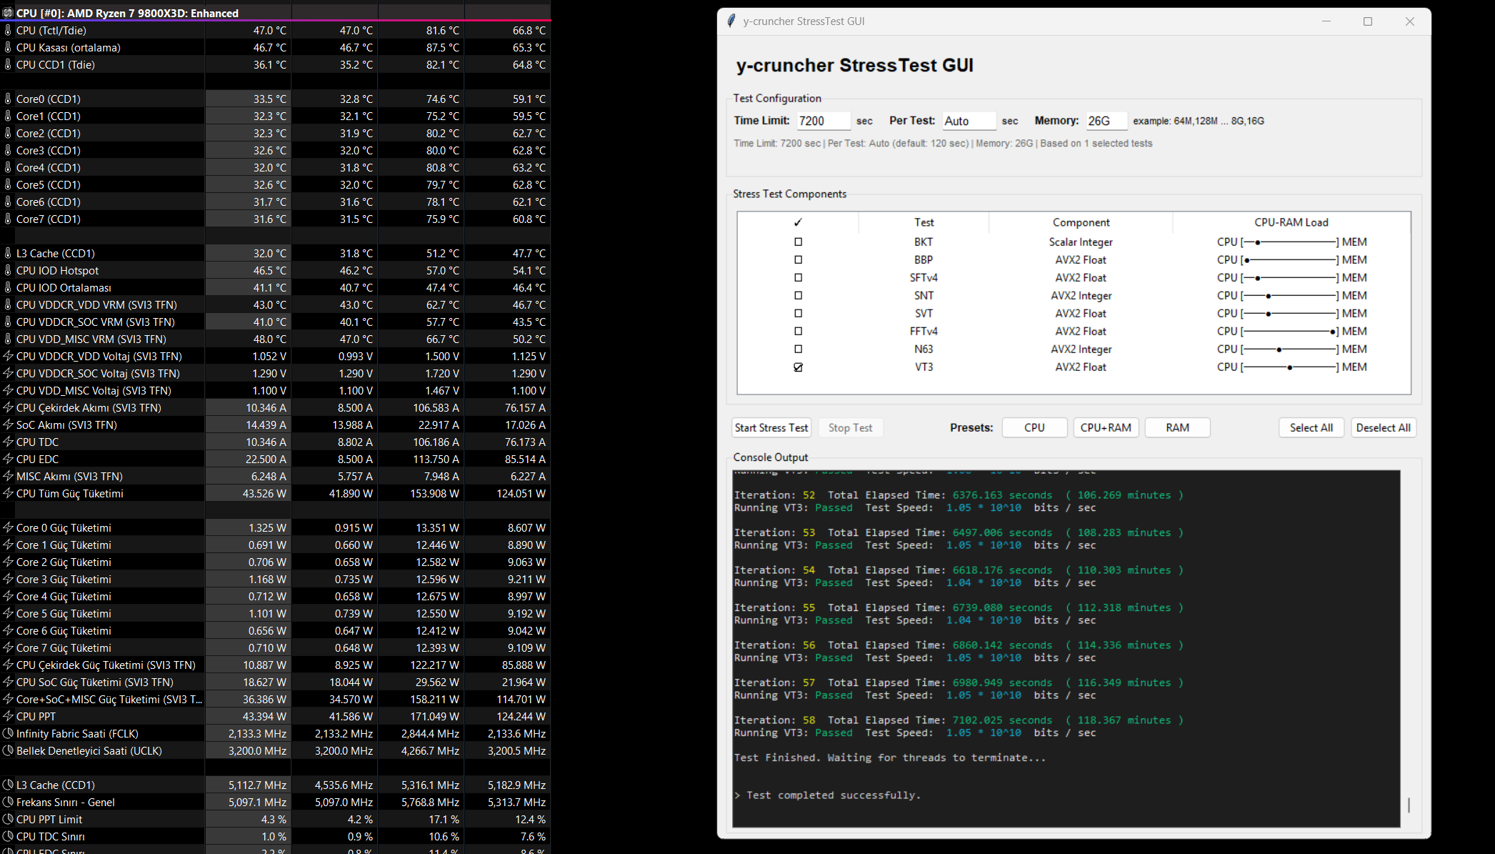1495x854 pixels.
Task: Select the Core+SoC+MISC Güç Tüketimi row
Action: tap(275, 699)
